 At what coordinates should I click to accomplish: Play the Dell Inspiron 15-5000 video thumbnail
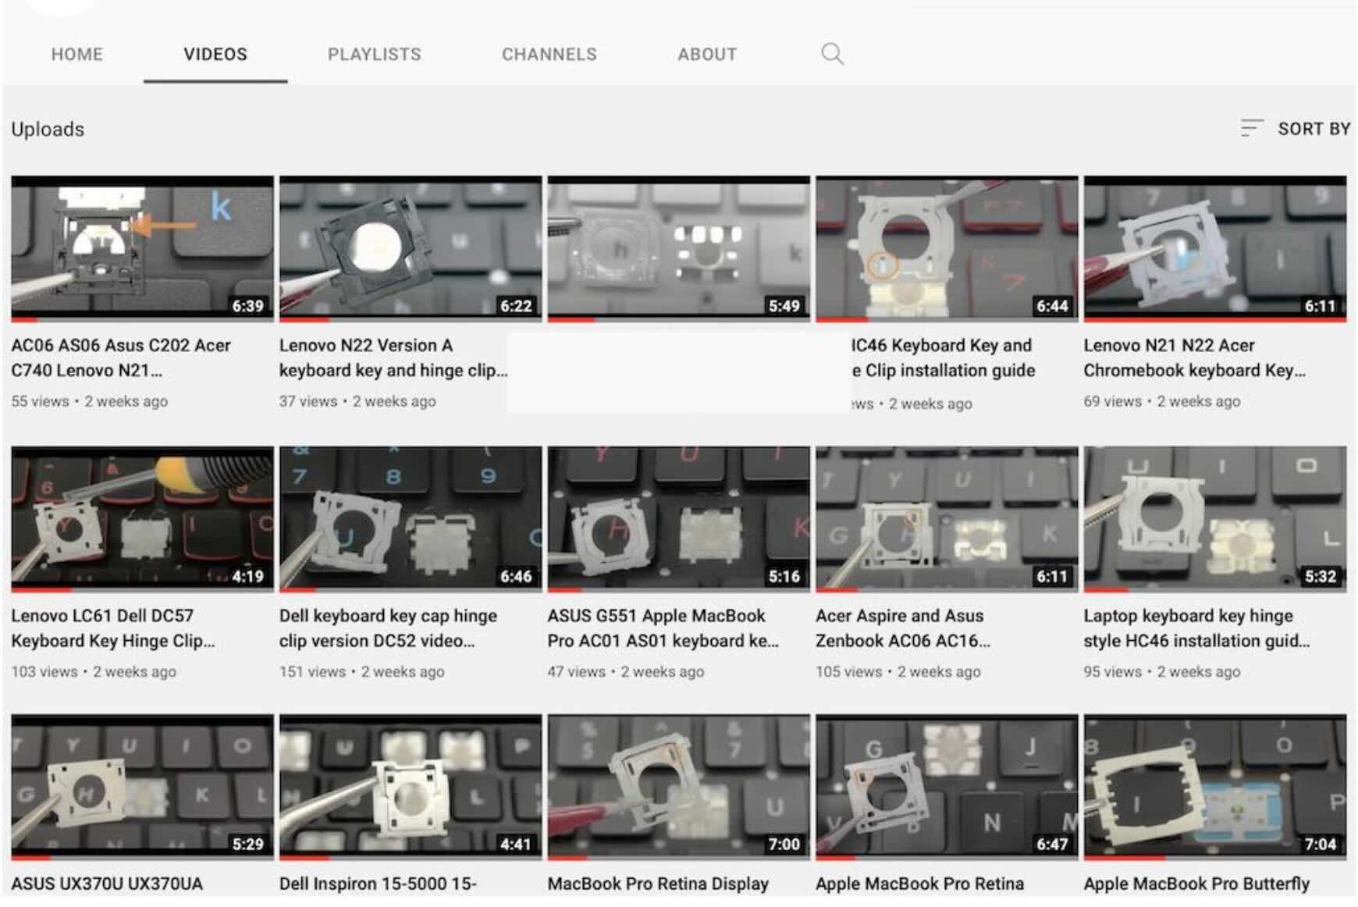point(410,786)
